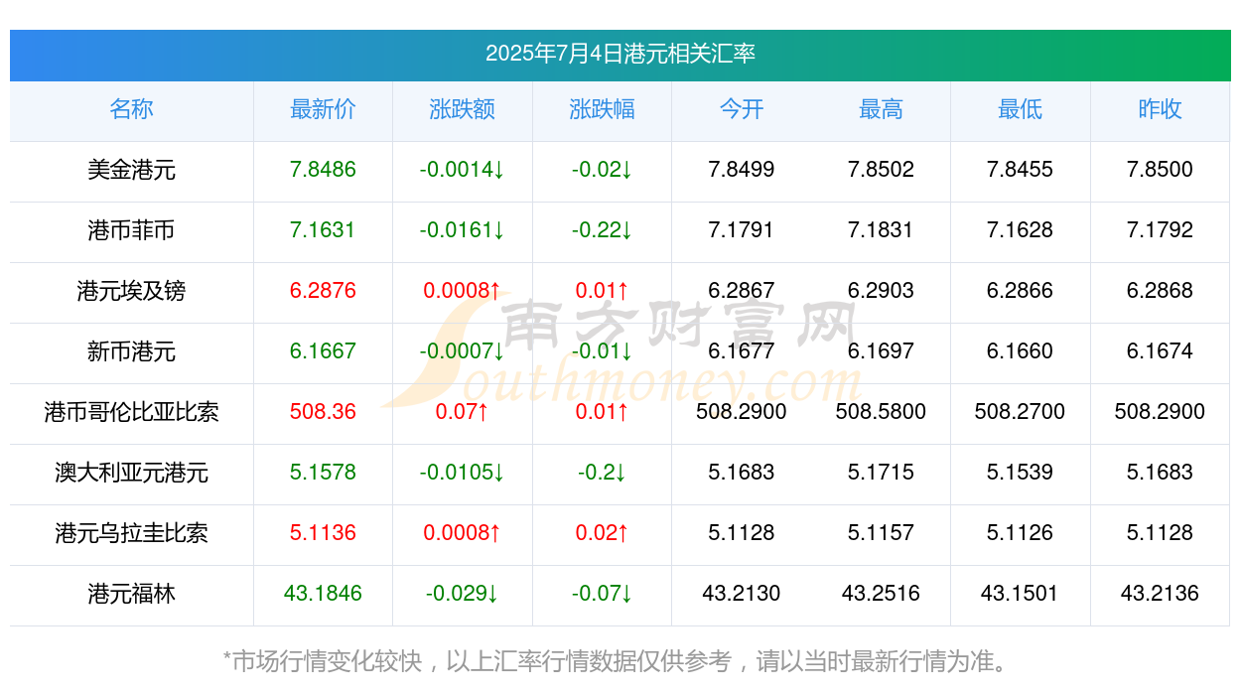
Task: Click opening value 7.8499
Action: point(742,170)
